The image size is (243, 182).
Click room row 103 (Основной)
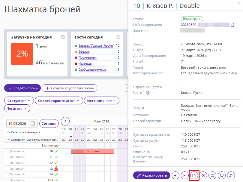[32, 180]
